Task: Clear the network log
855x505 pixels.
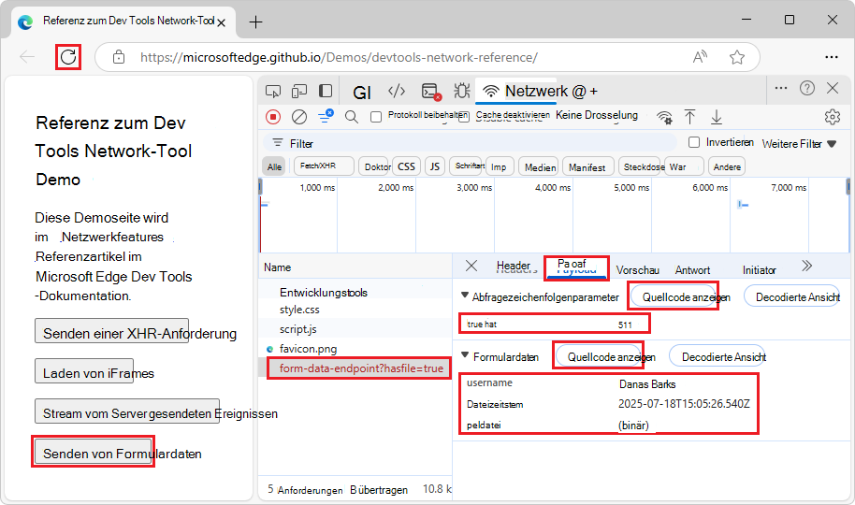Action: coord(299,117)
